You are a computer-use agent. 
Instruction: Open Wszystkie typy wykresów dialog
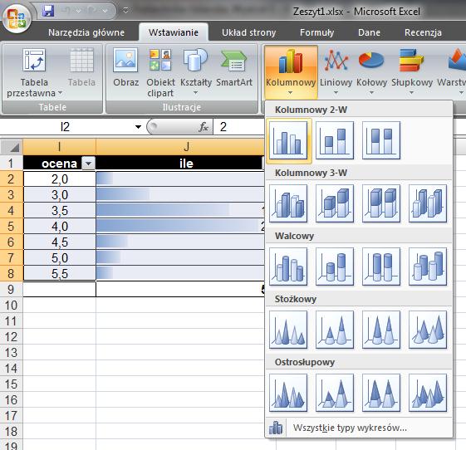tap(359, 428)
